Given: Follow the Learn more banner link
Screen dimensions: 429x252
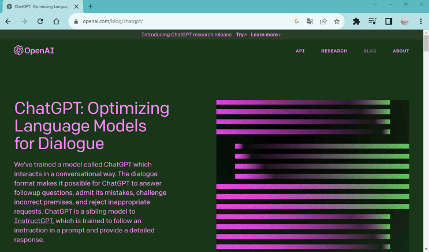Looking at the screenshot, I should [266, 35].
